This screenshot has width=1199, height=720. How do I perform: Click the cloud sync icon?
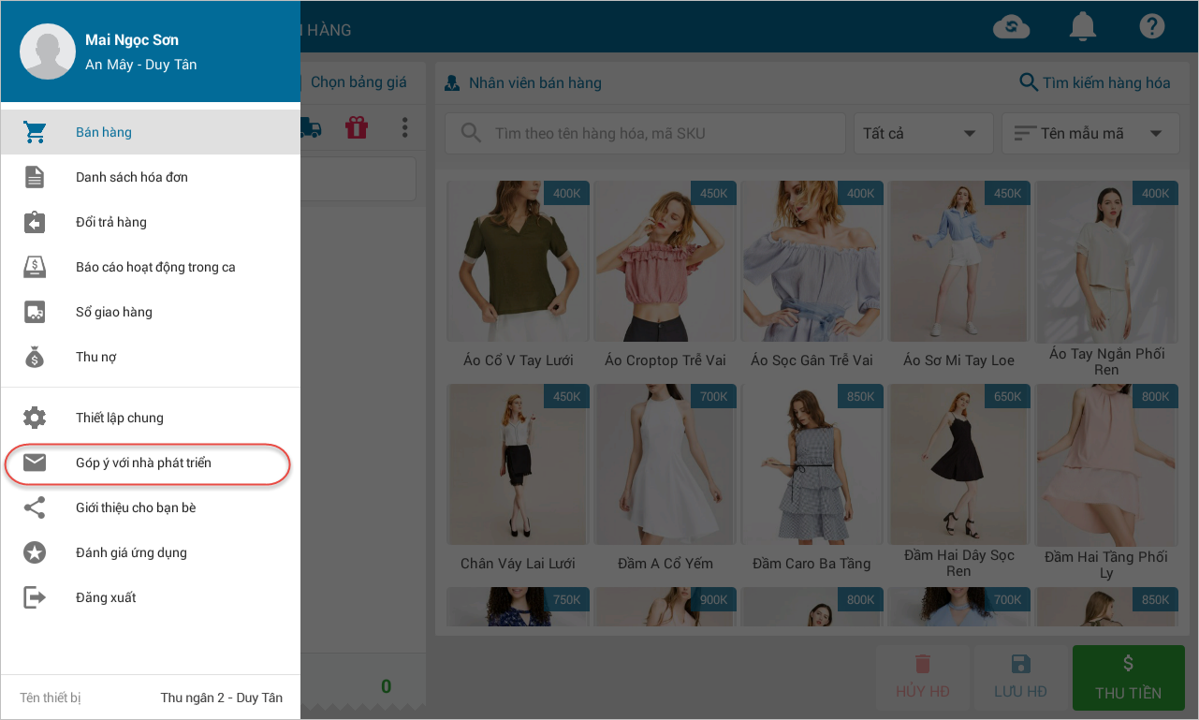click(x=1011, y=27)
